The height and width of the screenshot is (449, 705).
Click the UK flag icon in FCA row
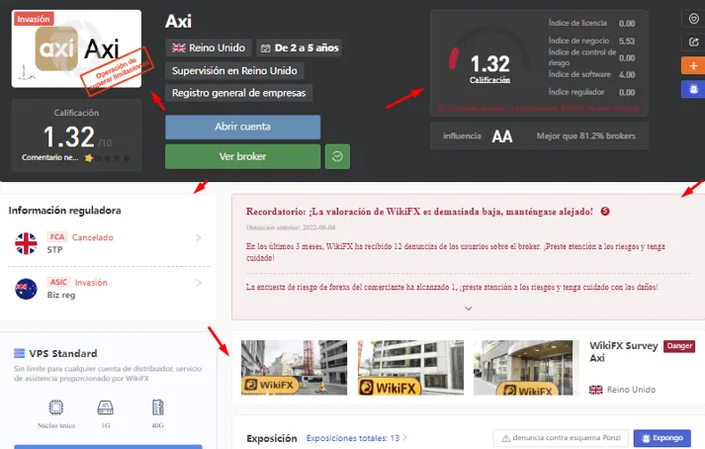[26, 243]
